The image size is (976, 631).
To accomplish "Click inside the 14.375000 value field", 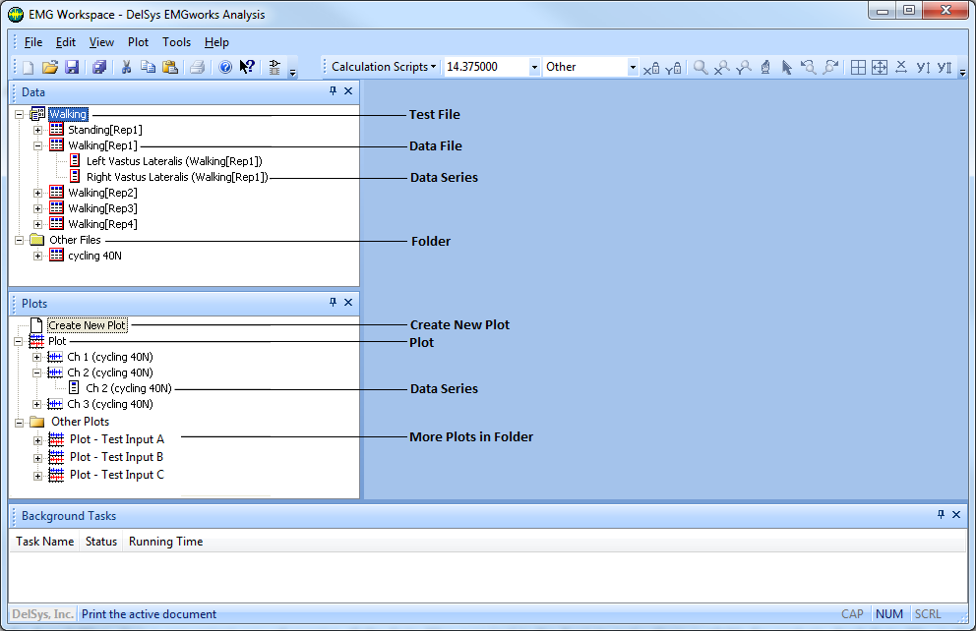I will [485, 67].
